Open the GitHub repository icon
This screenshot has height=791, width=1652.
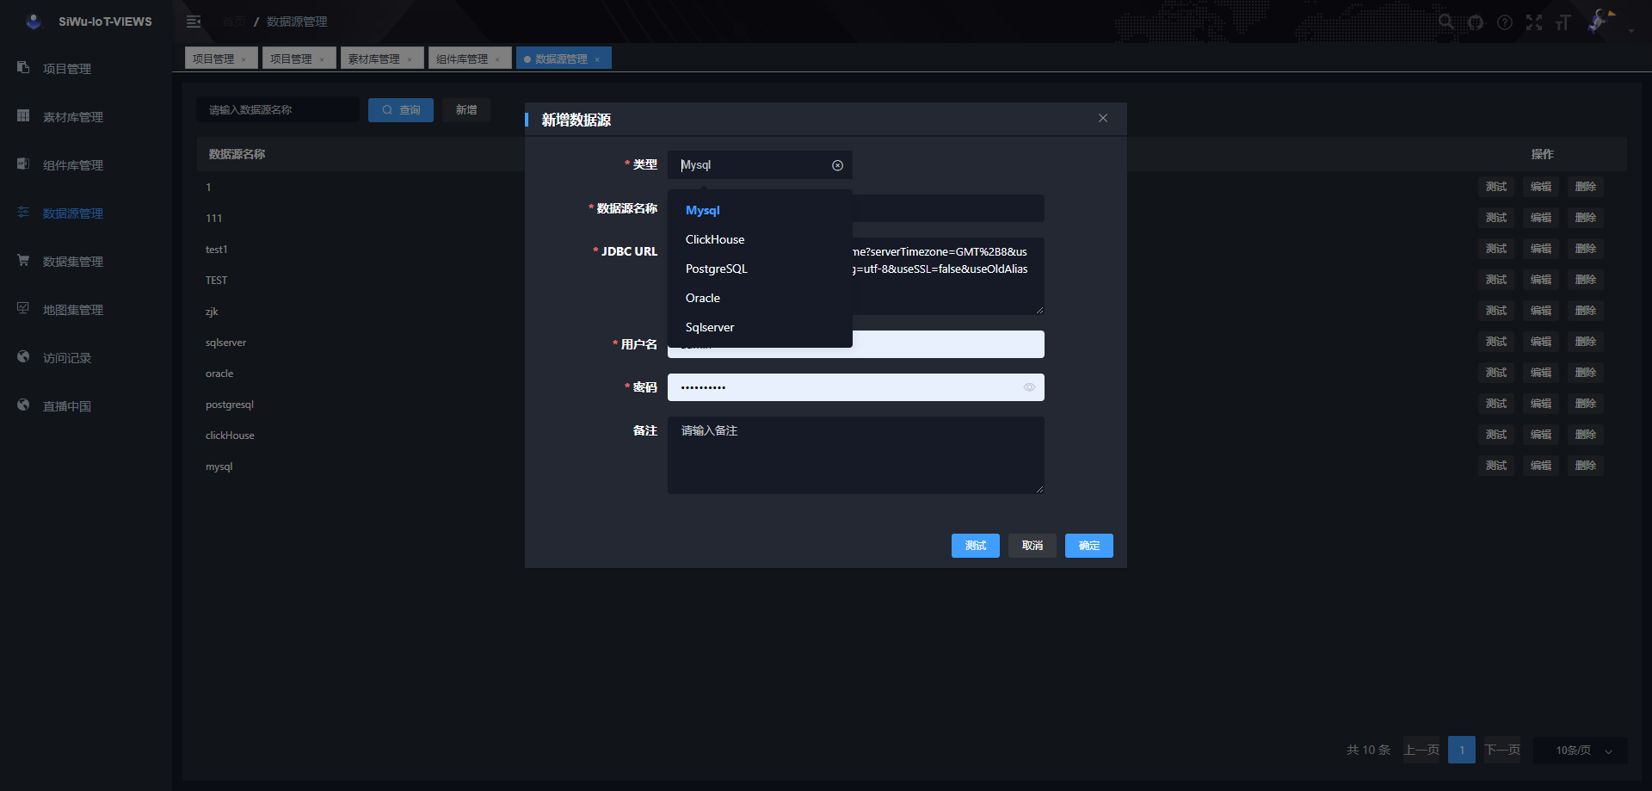(x=1476, y=22)
